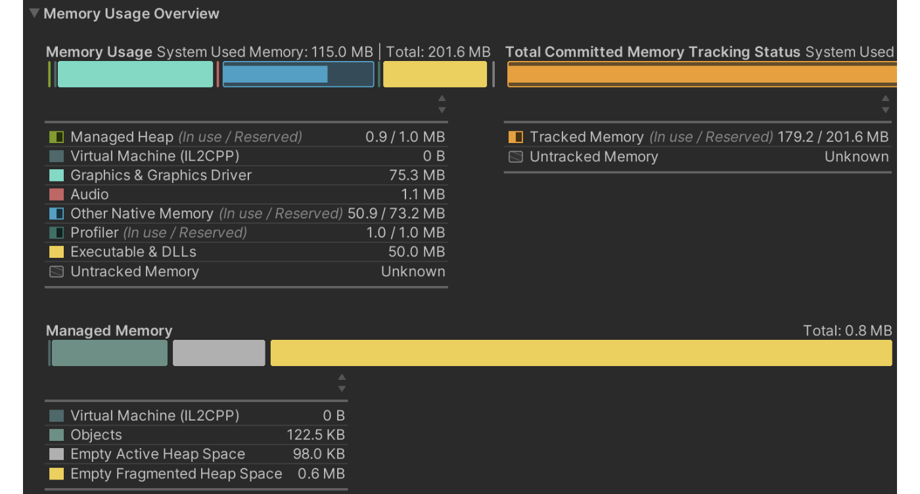The width and height of the screenshot is (920, 494).
Task: Click the down arrow under the Managed Memory bar
Action: pyautogui.click(x=342, y=387)
